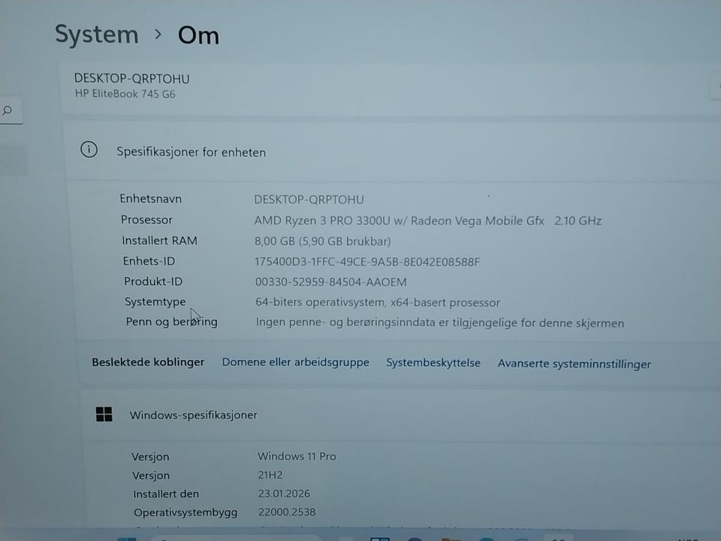Screen dimensions: 721x541
Task: Click the Windows logo beside Windows-spesifikasjoner
Action: [x=104, y=414]
